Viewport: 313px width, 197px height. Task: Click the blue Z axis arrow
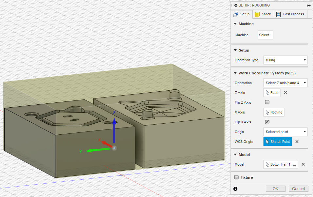[x=114, y=130]
